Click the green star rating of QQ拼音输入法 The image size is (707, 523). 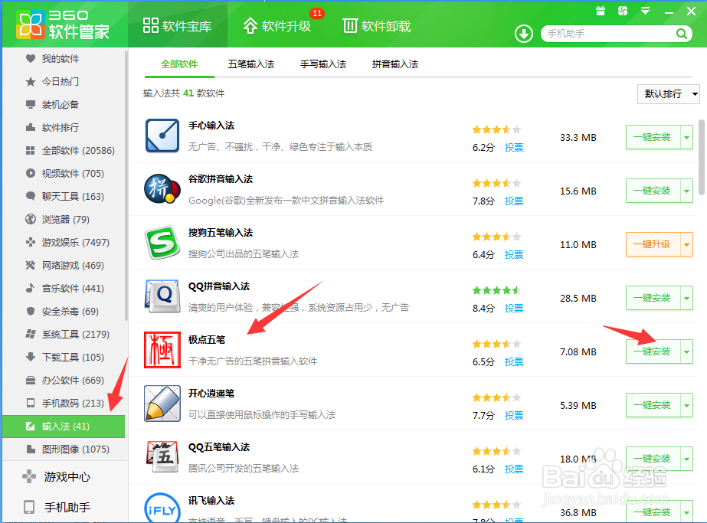pyautogui.click(x=496, y=291)
